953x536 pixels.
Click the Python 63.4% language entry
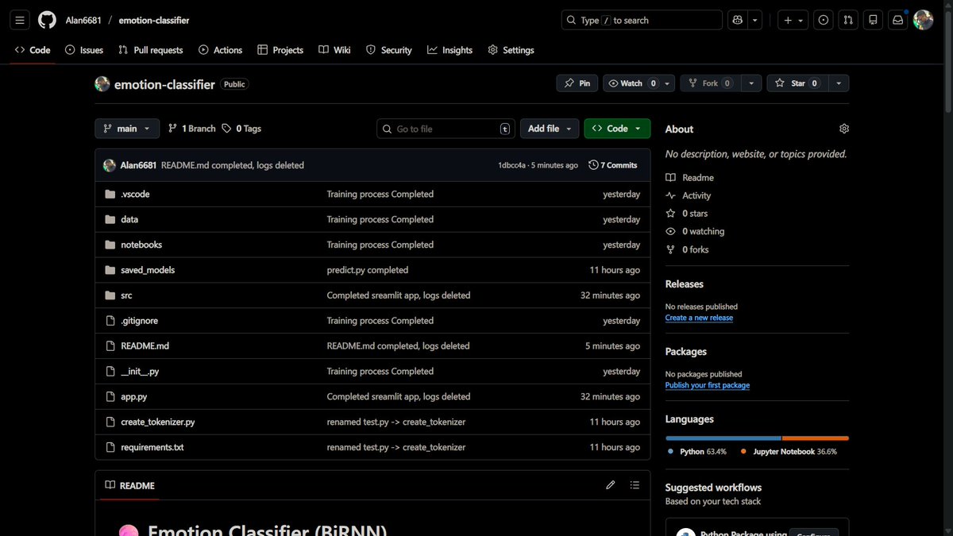pyautogui.click(x=697, y=451)
